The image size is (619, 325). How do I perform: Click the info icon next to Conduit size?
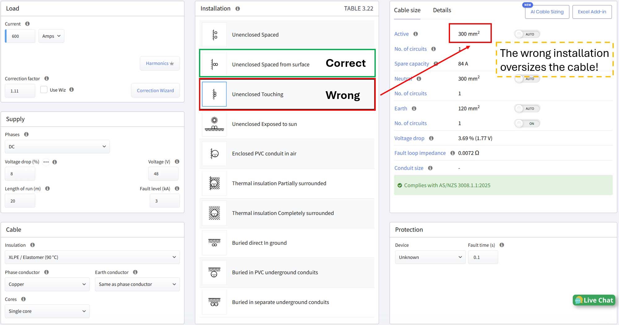pos(430,168)
